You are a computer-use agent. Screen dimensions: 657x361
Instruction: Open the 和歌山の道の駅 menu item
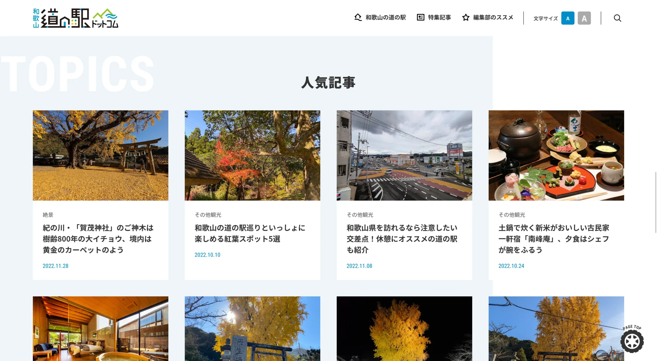tap(385, 17)
